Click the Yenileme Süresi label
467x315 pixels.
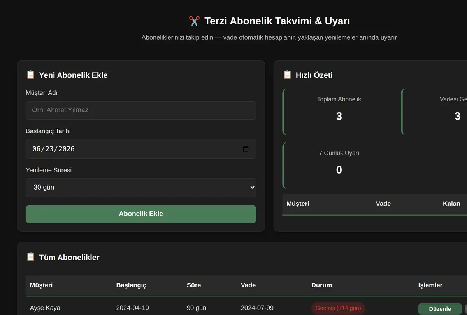pos(49,170)
